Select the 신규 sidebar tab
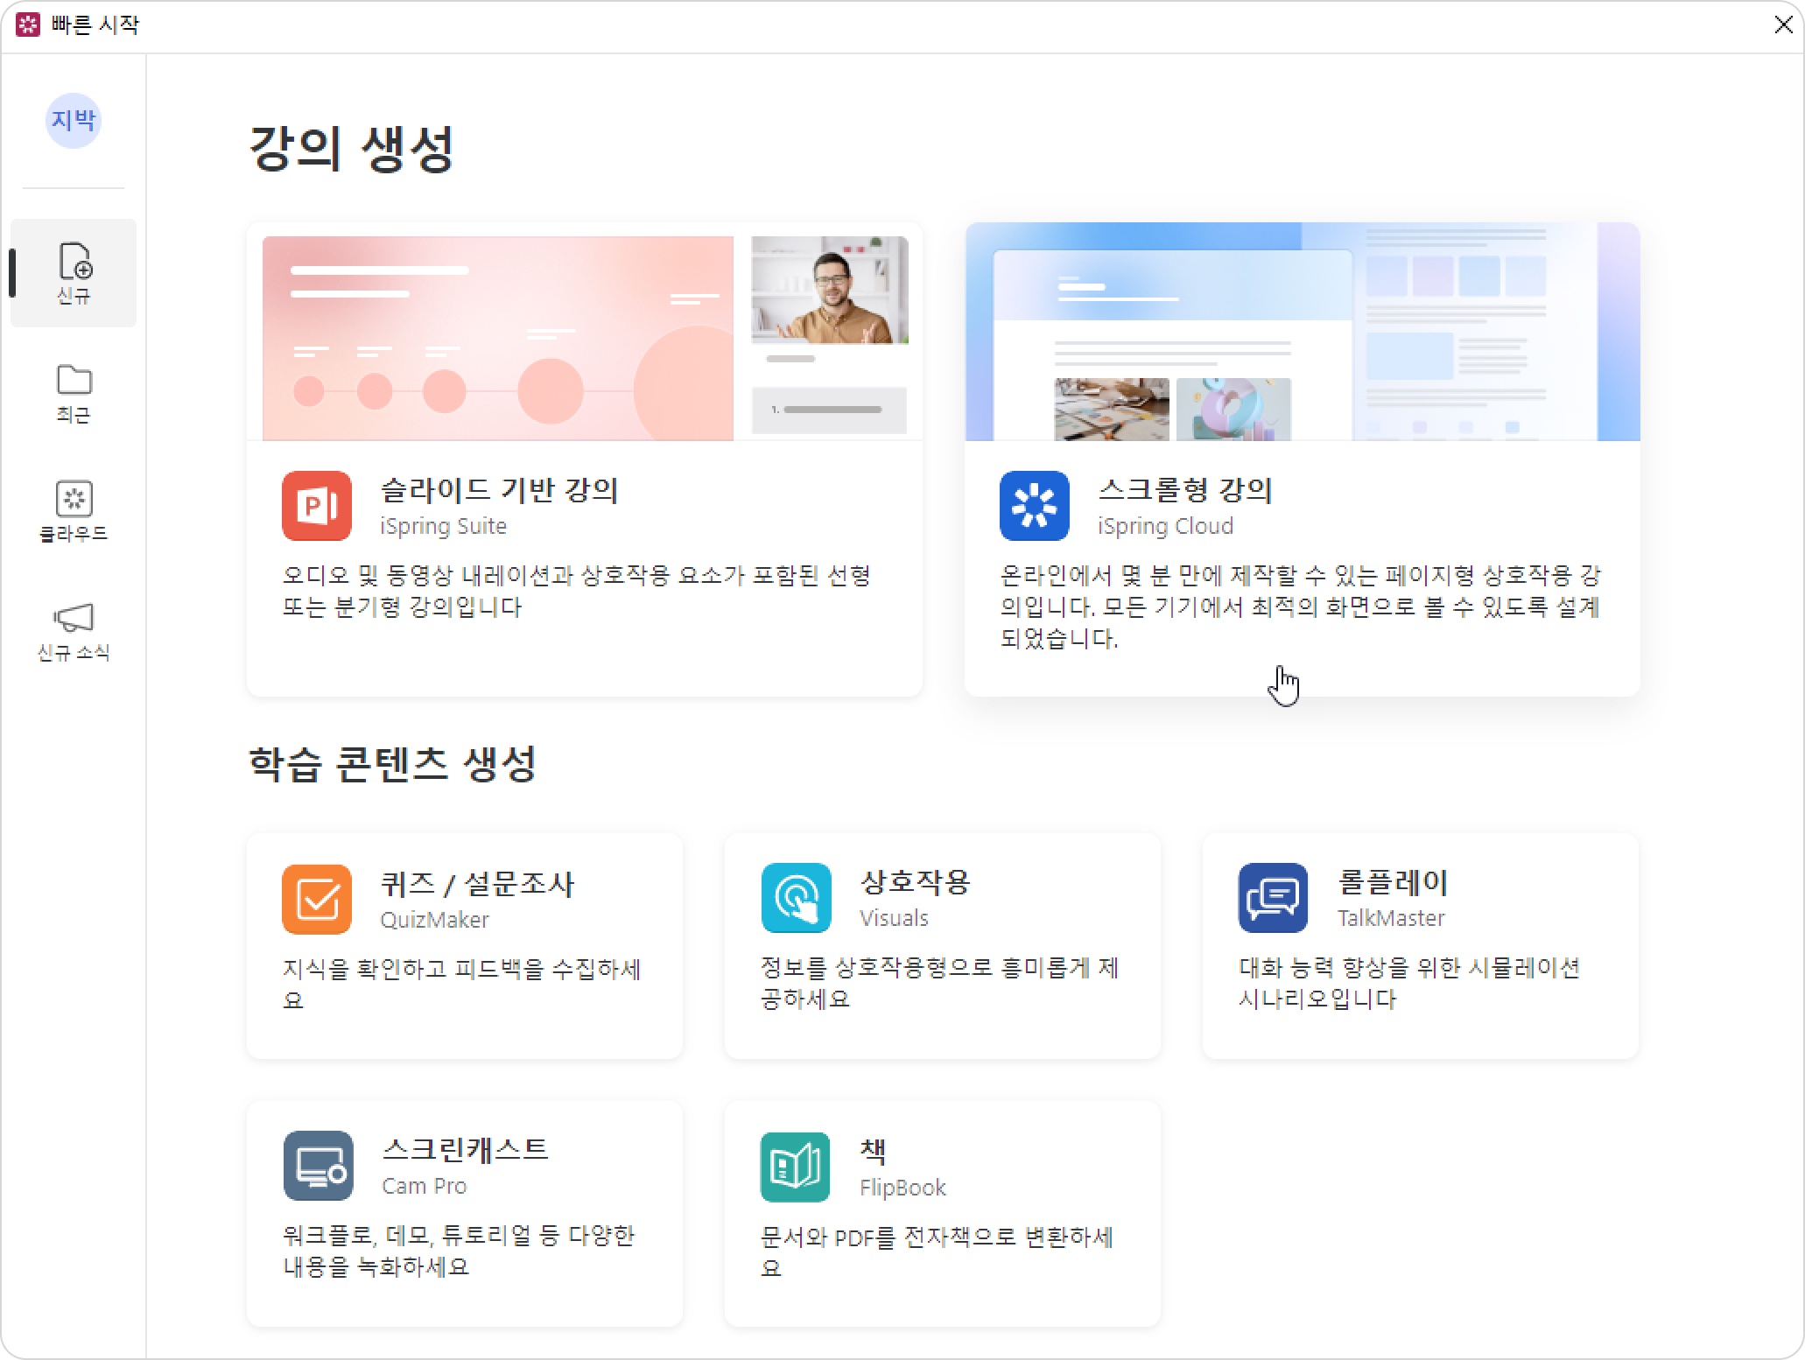The image size is (1805, 1360). pyautogui.click(x=74, y=273)
